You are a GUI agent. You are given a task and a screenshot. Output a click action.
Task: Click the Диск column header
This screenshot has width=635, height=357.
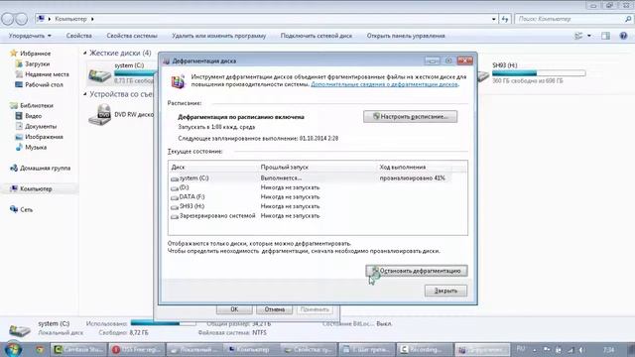tap(213, 167)
